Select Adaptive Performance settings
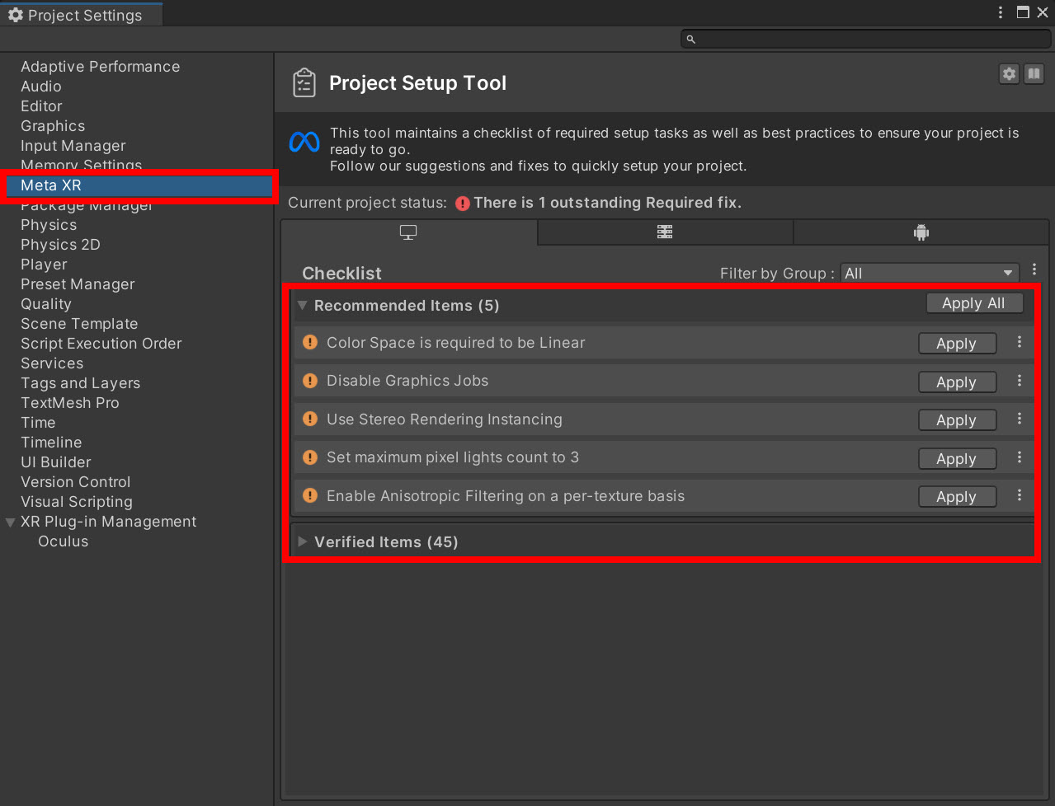Screen dimensions: 1055x806 [100, 67]
